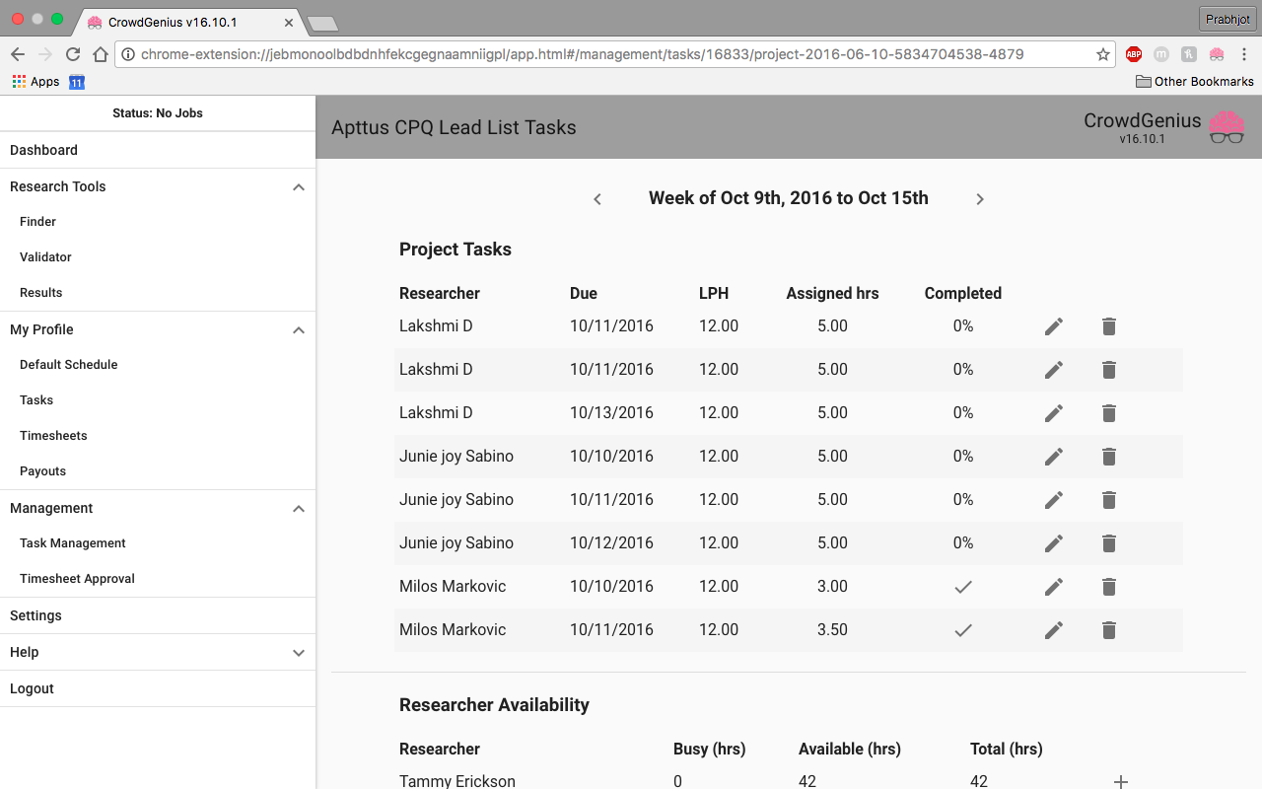Click Tammy Erickson researcher name
This screenshot has width=1262, height=789.
coord(457,781)
